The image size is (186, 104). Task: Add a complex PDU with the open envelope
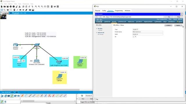(33, 10)
